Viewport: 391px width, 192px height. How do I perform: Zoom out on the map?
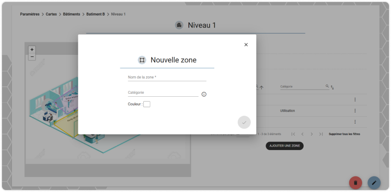32,57
